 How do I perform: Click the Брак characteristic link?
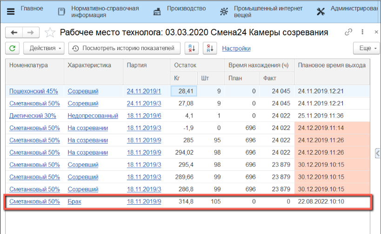point(75,202)
